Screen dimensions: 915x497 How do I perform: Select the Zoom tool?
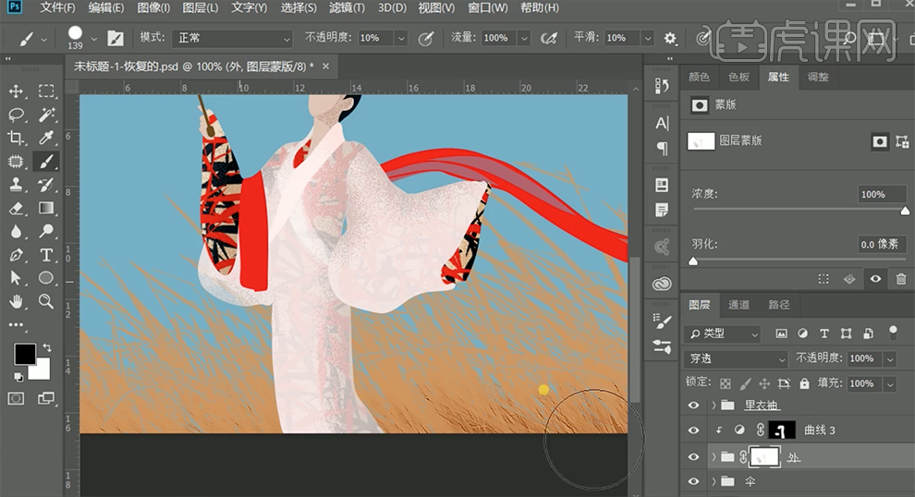(x=46, y=301)
